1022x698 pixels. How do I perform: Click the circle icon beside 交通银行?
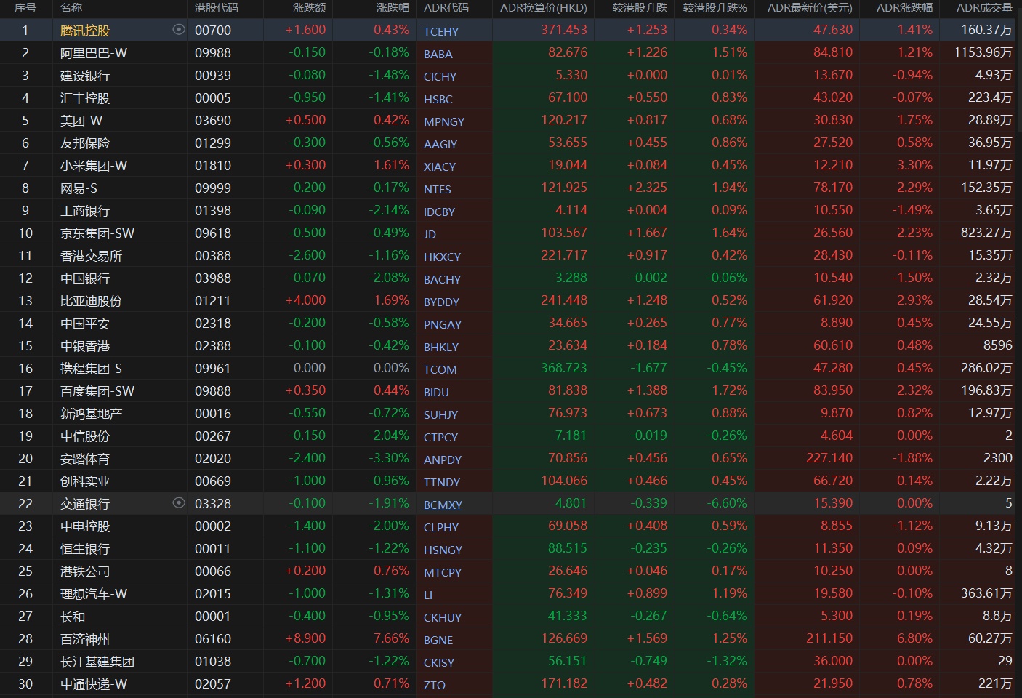[179, 502]
